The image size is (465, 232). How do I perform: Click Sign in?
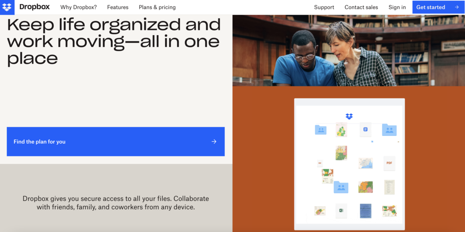[397, 7]
